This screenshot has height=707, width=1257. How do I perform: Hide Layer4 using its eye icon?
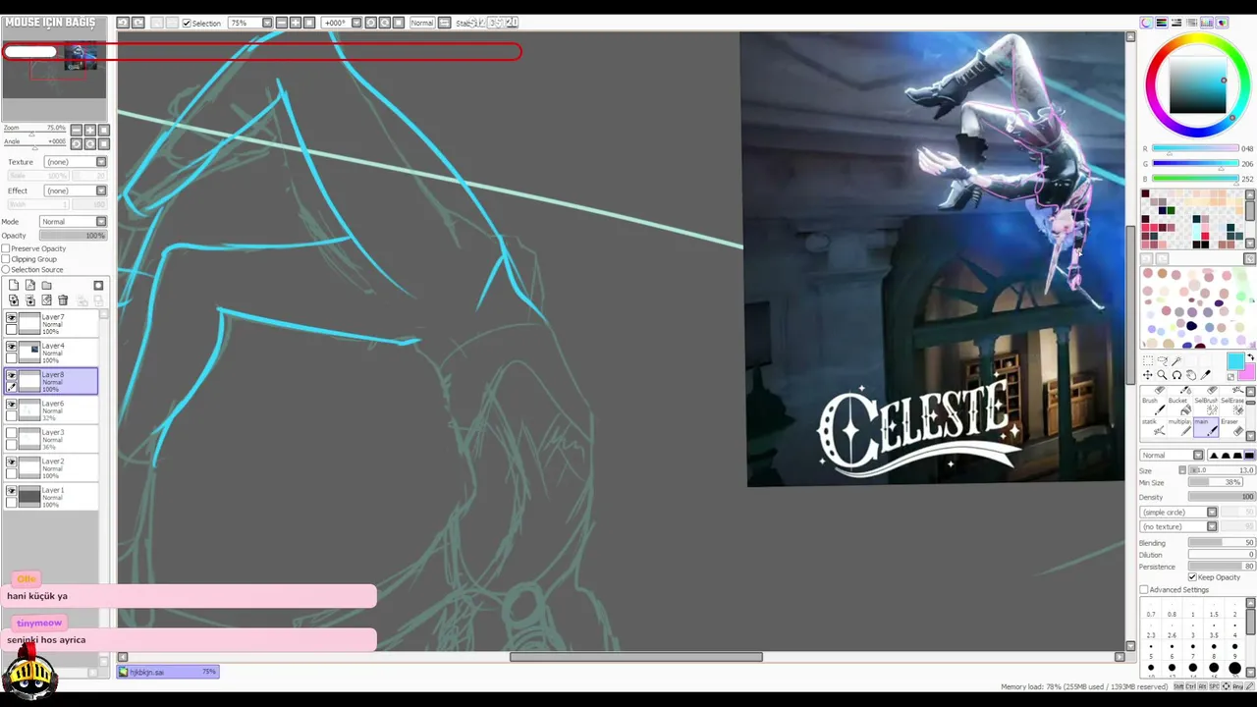pyautogui.click(x=11, y=347)
